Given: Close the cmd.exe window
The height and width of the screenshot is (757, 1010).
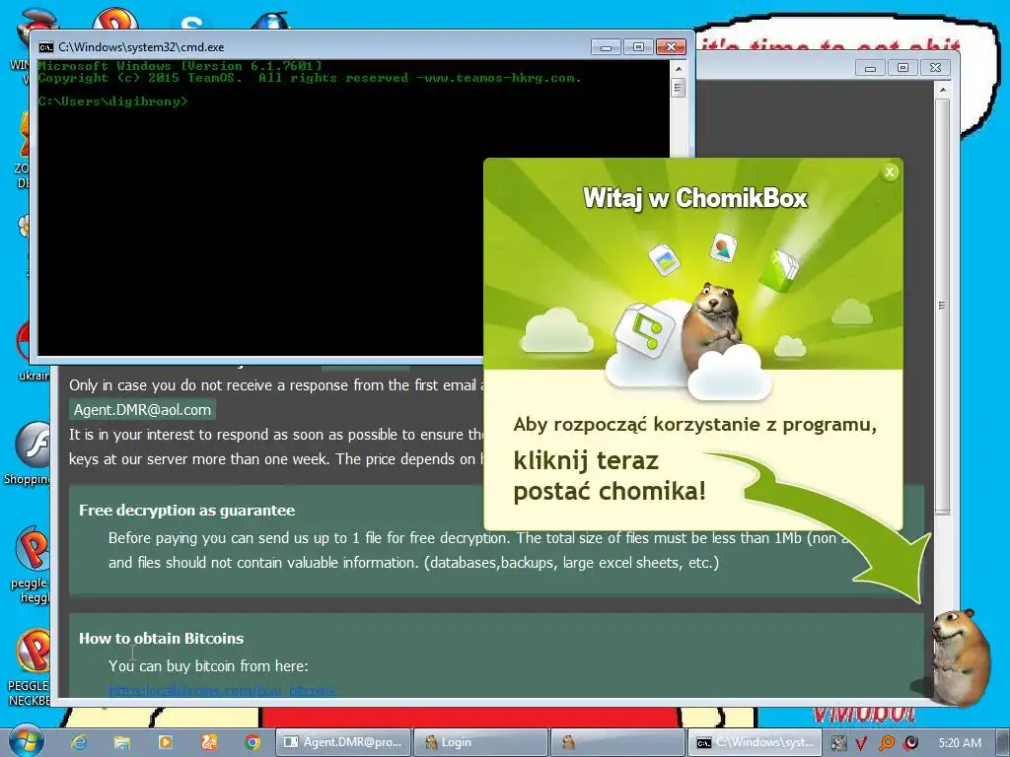Looking at the screenshot, I should (x=671, y=47).
